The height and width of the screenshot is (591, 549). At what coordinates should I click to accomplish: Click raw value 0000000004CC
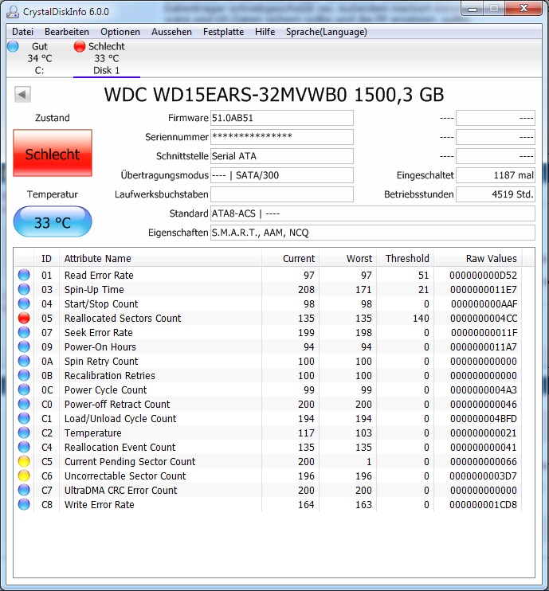coord(484,318)
